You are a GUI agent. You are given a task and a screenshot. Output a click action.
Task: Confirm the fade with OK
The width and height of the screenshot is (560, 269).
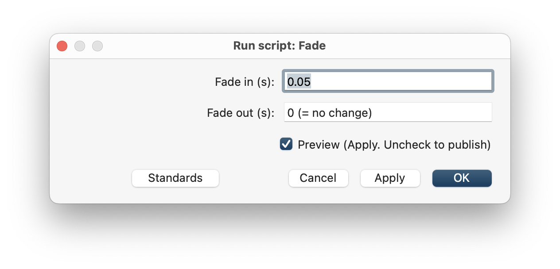[462, 178]
